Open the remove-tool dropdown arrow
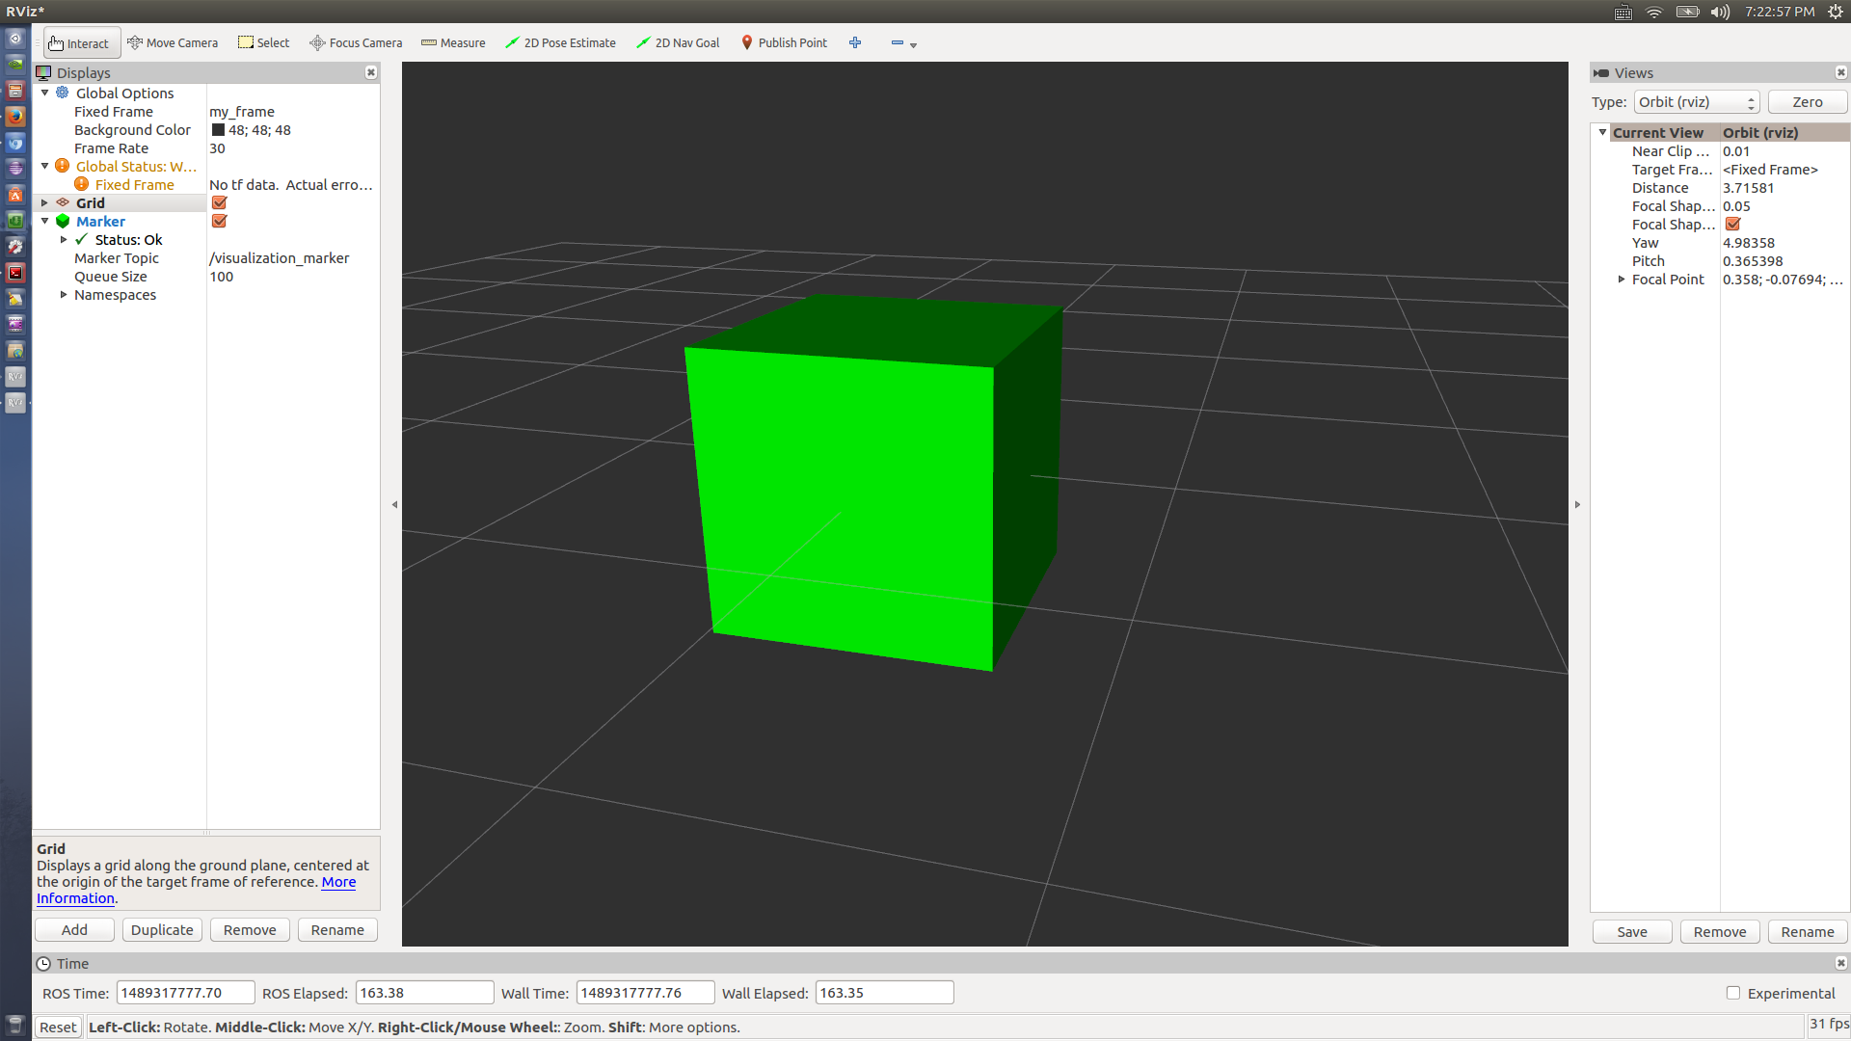1851x1041 pixels. click(x=914, y=44)
